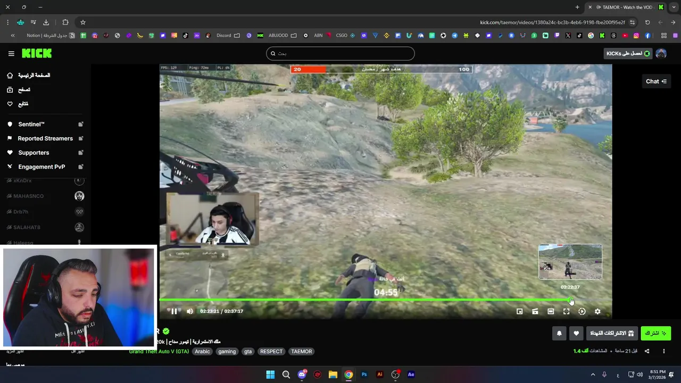Create a clip from the player

pyautogui.click(x=535, y=311)
